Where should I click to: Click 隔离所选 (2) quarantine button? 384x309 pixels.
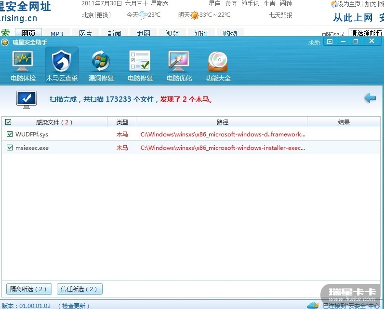(x=29, y=289)
